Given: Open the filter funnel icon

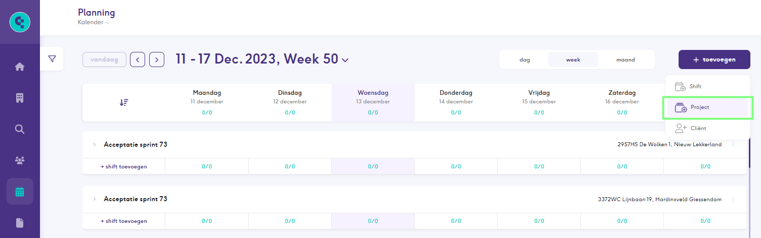Looking at the screenshot, I should click(52, 59).
